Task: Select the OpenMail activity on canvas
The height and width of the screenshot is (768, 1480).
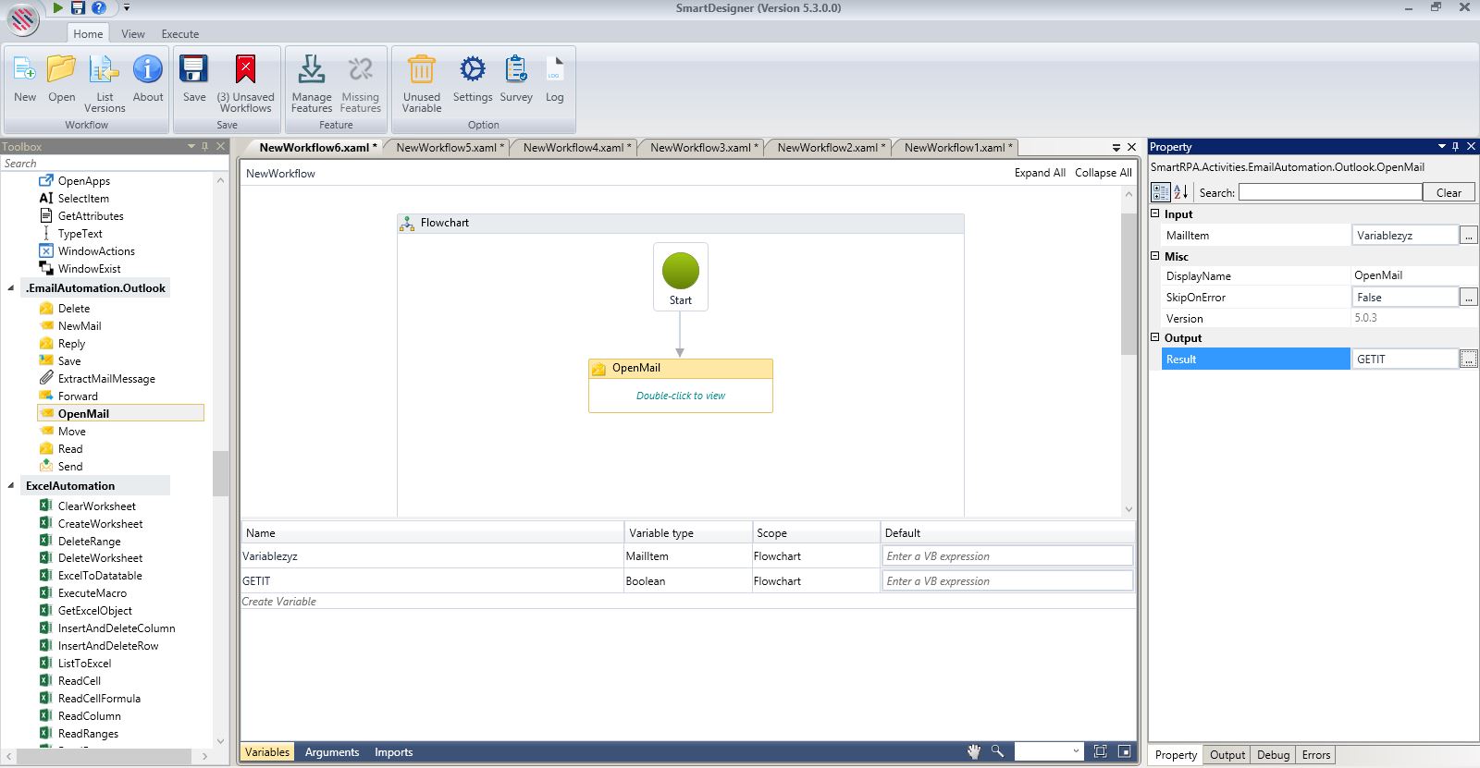Action: pos(681,385)
